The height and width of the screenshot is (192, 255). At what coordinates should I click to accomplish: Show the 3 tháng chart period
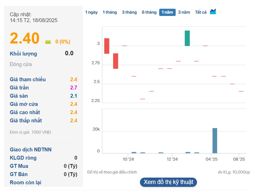[x=129, y=12]
